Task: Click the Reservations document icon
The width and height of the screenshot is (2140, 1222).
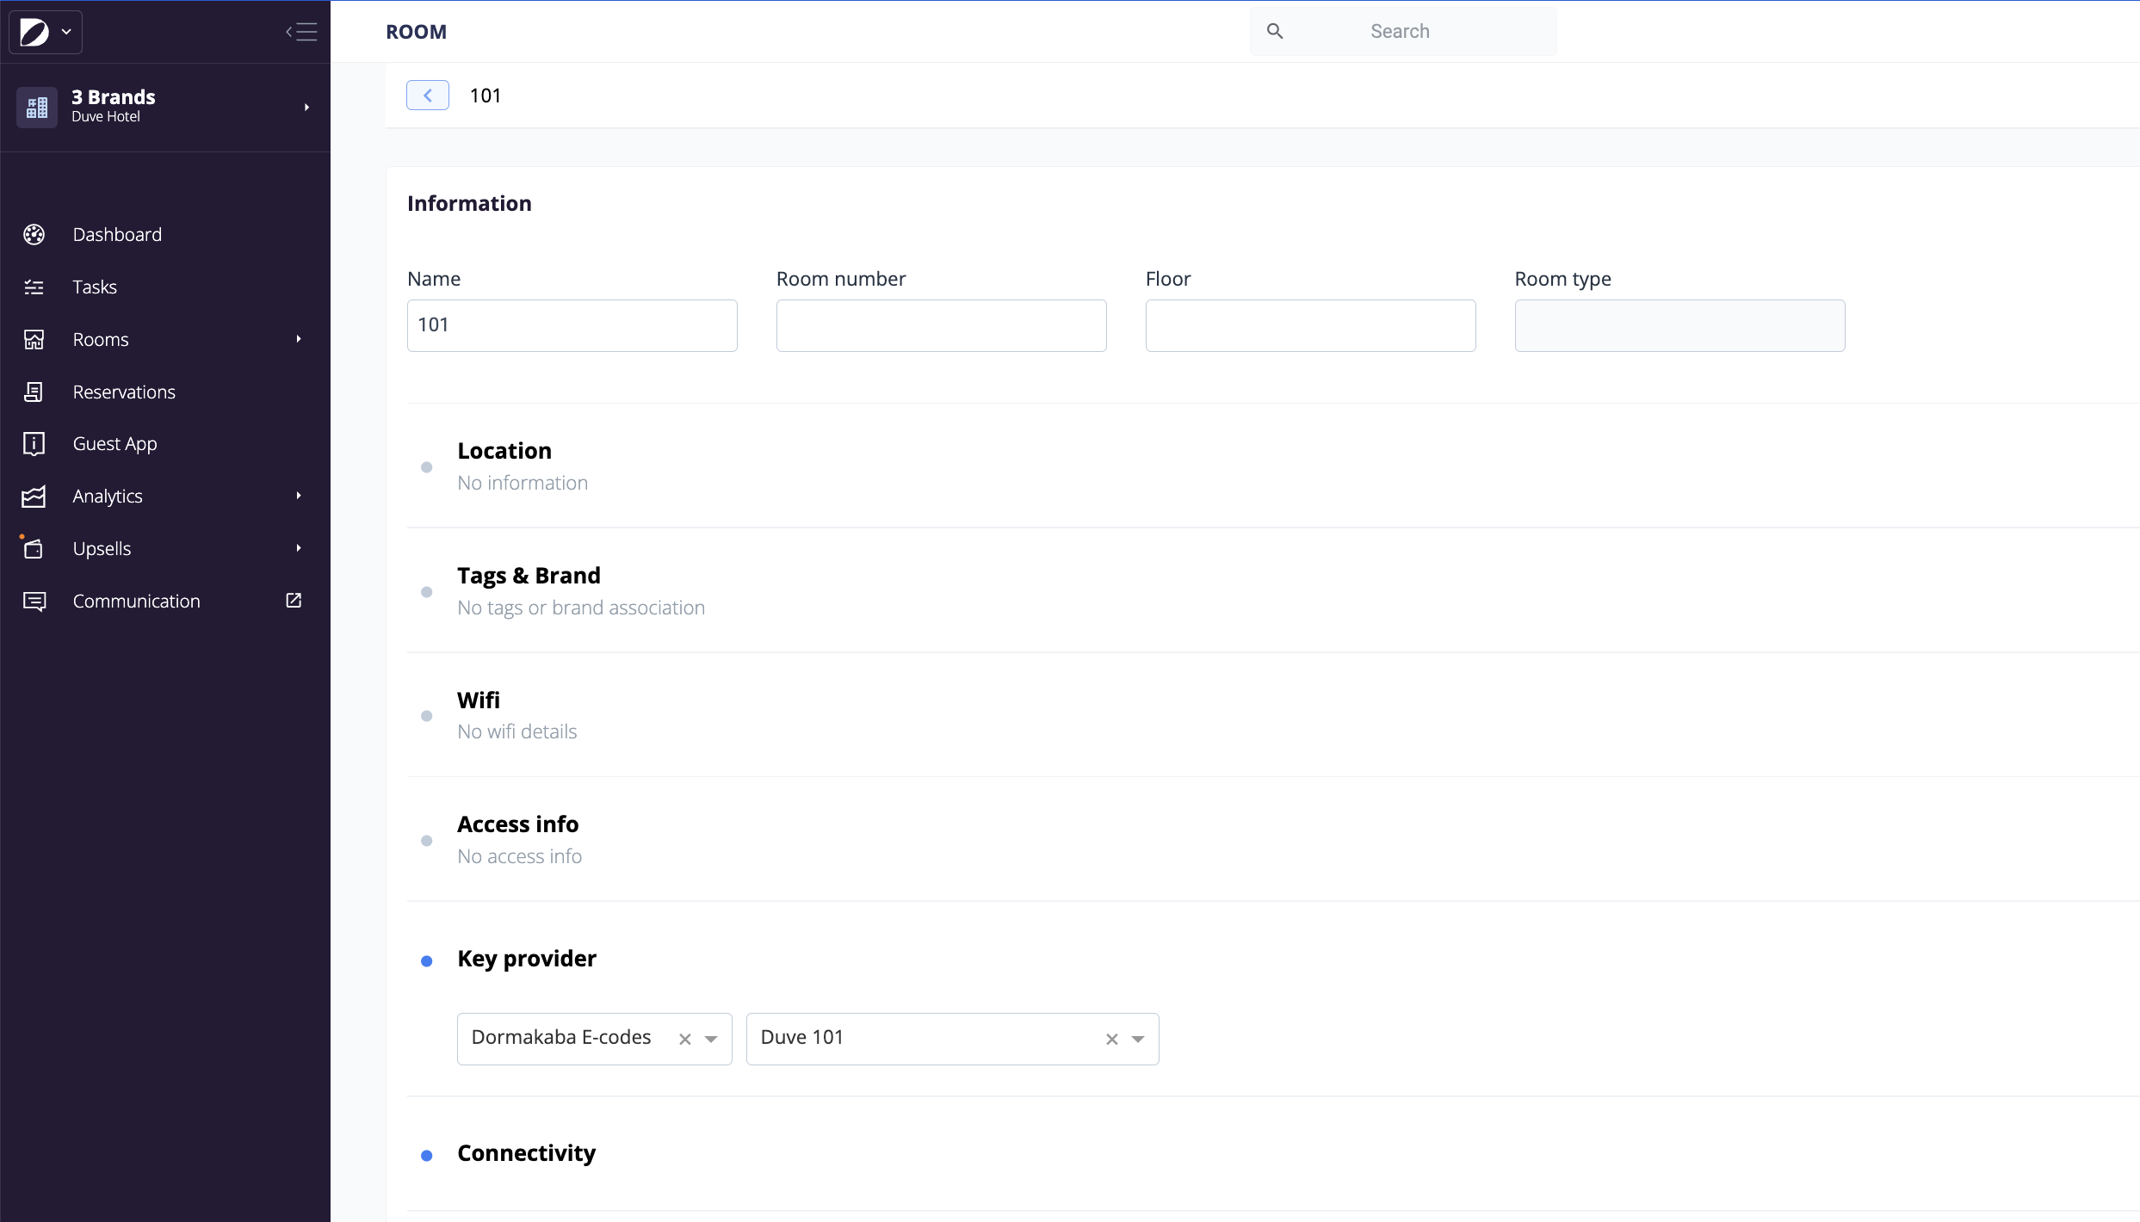Action: [x=34, y=392]
